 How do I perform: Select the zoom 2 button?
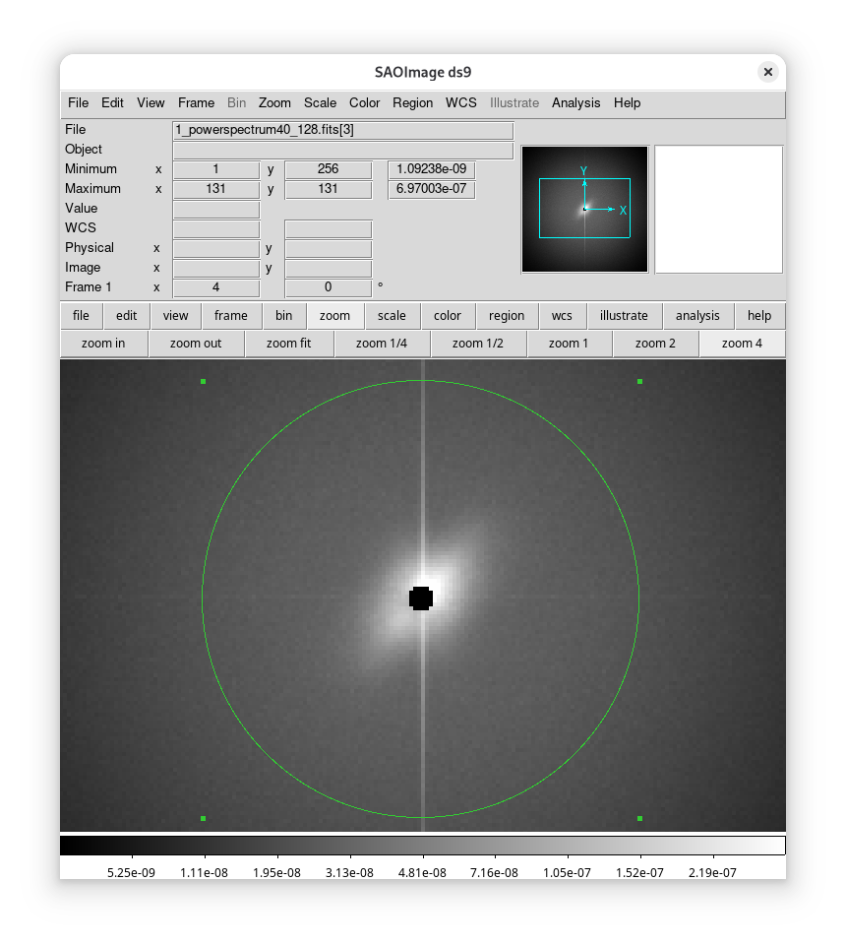click(655, 344)
